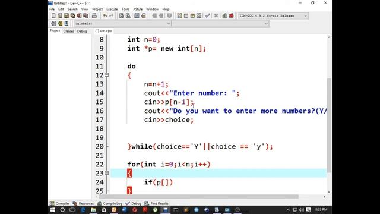Click the Run toolbar icon
The image size is (380, 214).
click(186, 16)
